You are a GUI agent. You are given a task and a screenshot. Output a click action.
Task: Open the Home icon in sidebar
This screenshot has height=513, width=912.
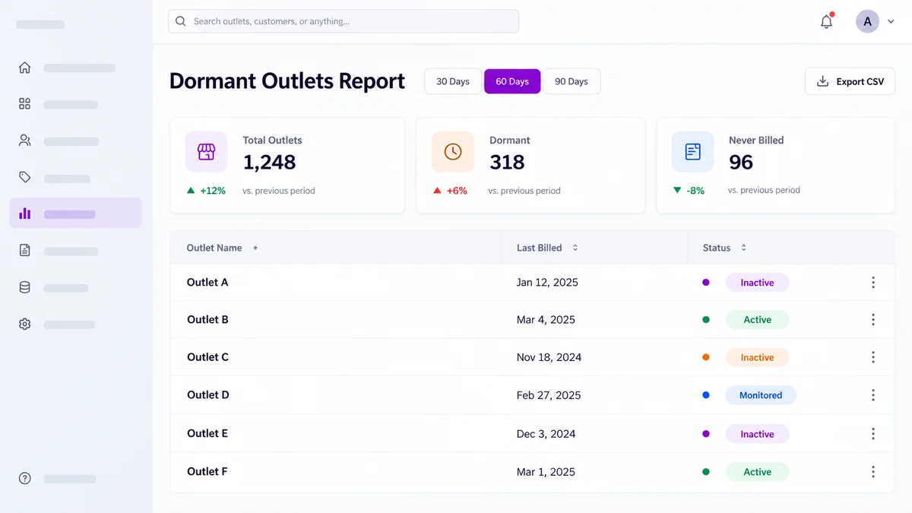click(x=25, y=68)
